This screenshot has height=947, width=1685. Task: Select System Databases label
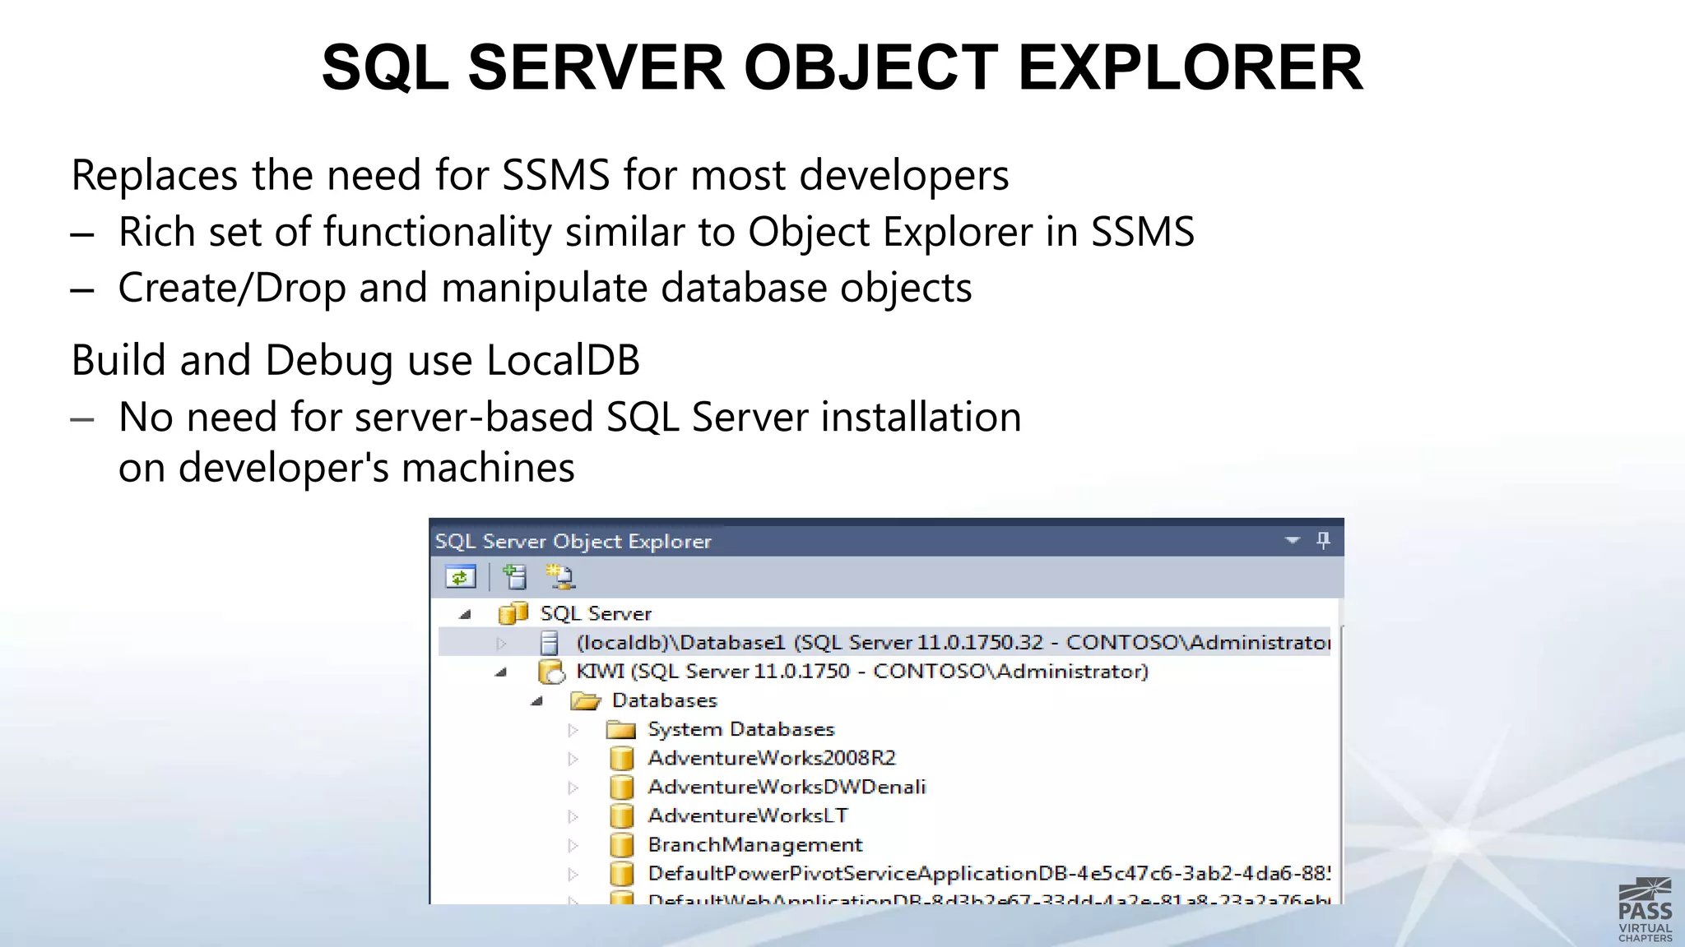tap(741, 729)
